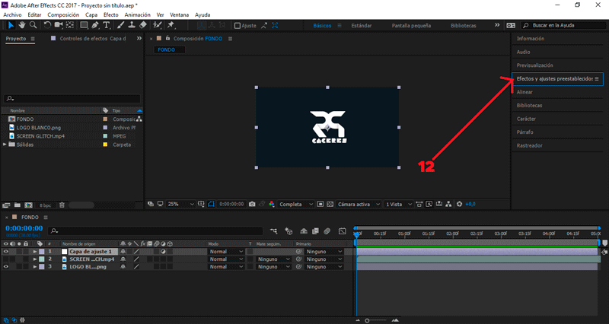Switch to Controles de efectos tab
The height and width of the screenshot is (324, 609).
click(93, 39)
